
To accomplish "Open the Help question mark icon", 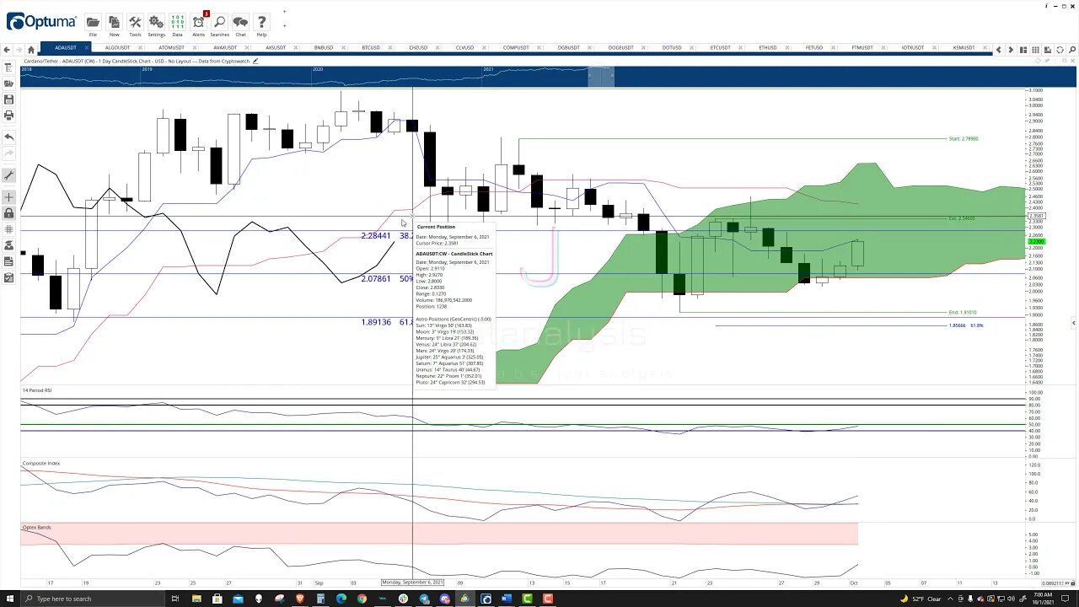I will point(261,23).
